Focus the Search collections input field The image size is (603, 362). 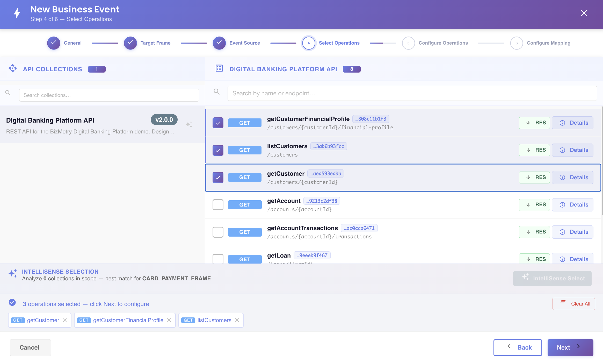109,95
